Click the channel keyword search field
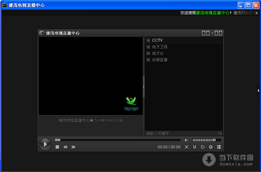The height and width of the screenshot is (172, 261). tap(181, 133)
